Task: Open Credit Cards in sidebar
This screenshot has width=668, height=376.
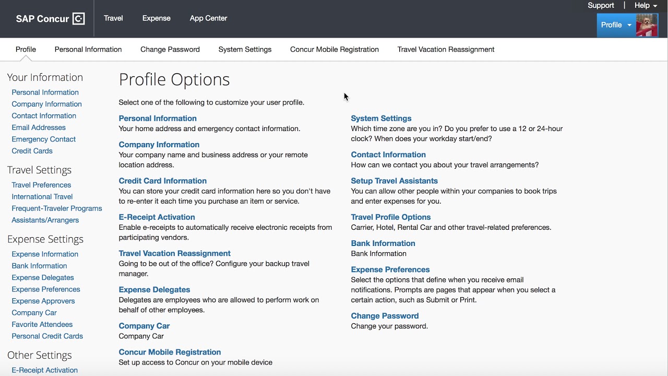Action: 32,151
